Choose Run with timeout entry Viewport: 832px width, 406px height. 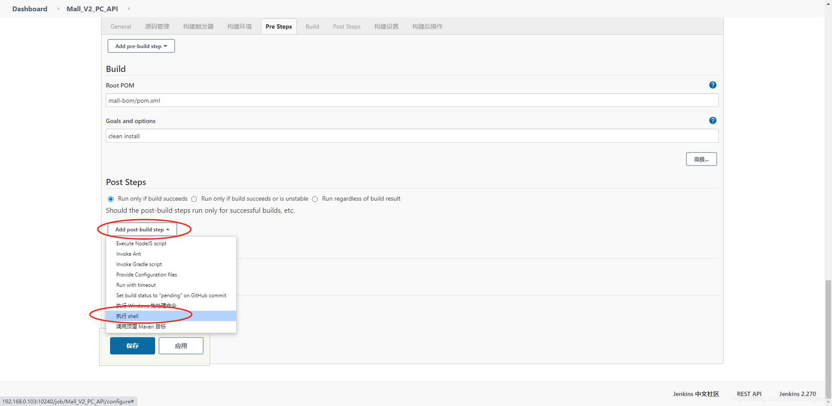click(171, 285)
